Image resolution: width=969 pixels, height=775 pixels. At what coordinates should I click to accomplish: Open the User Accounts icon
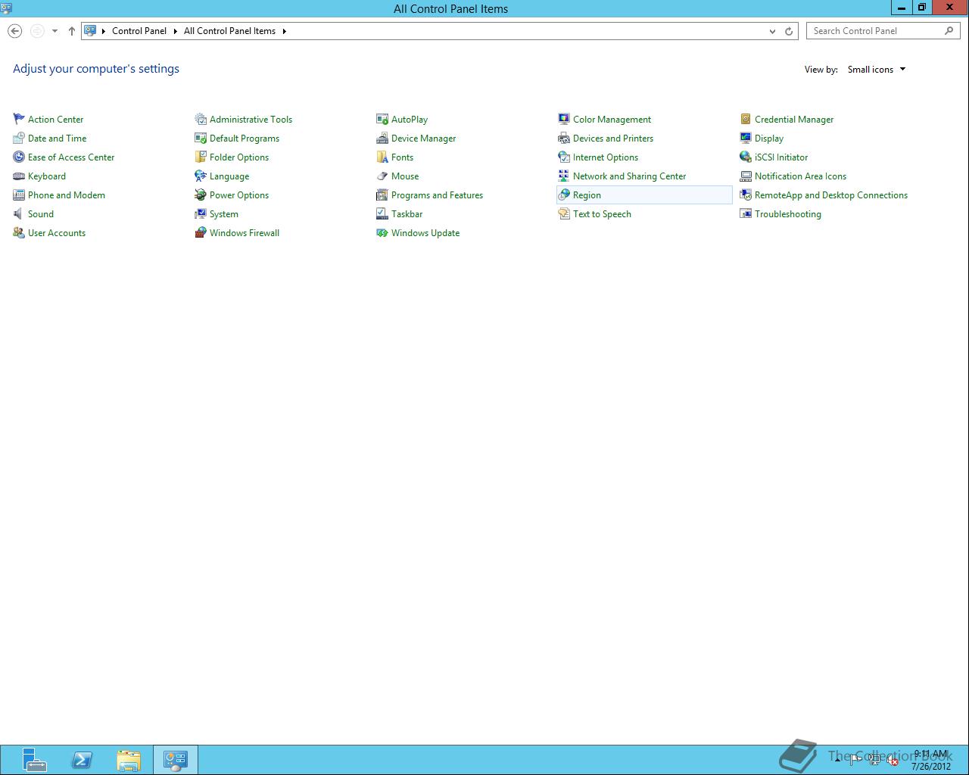tap(19, 232)
